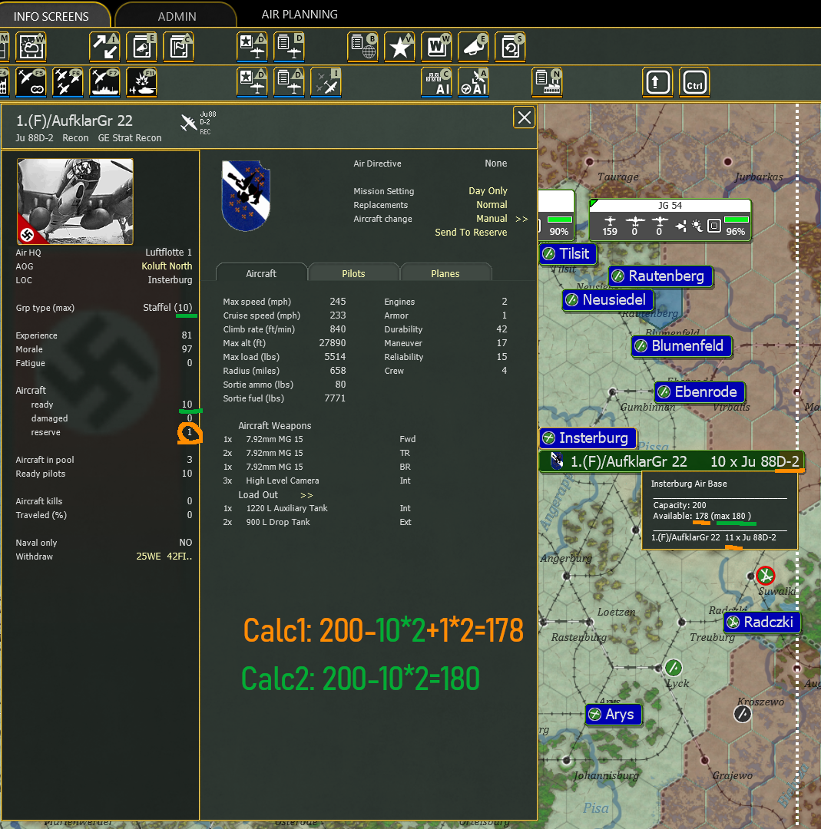
Task: Open the weather map icon with W badge
Action: click(31, 47)
